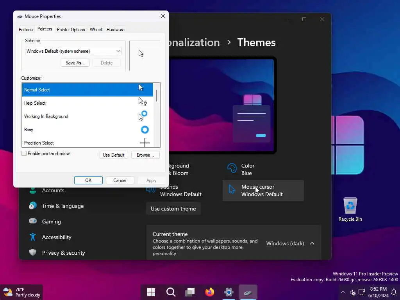Confirm Mouse Properties with OK
The width and height of the screenshot is (400, 300).
(x=88, y=180)
